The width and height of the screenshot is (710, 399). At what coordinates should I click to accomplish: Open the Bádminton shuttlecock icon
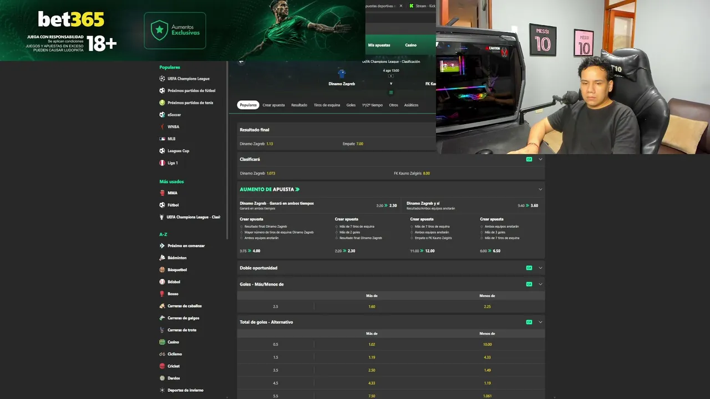(163, 258)
